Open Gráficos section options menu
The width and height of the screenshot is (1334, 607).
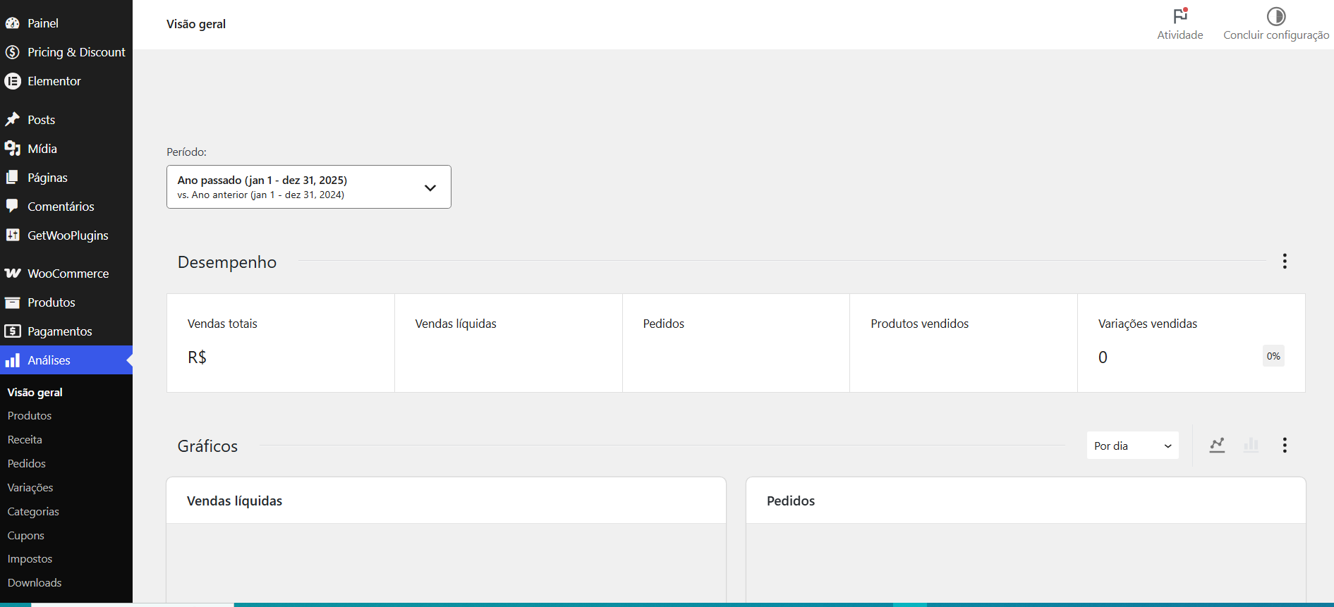pos(1285,445)
